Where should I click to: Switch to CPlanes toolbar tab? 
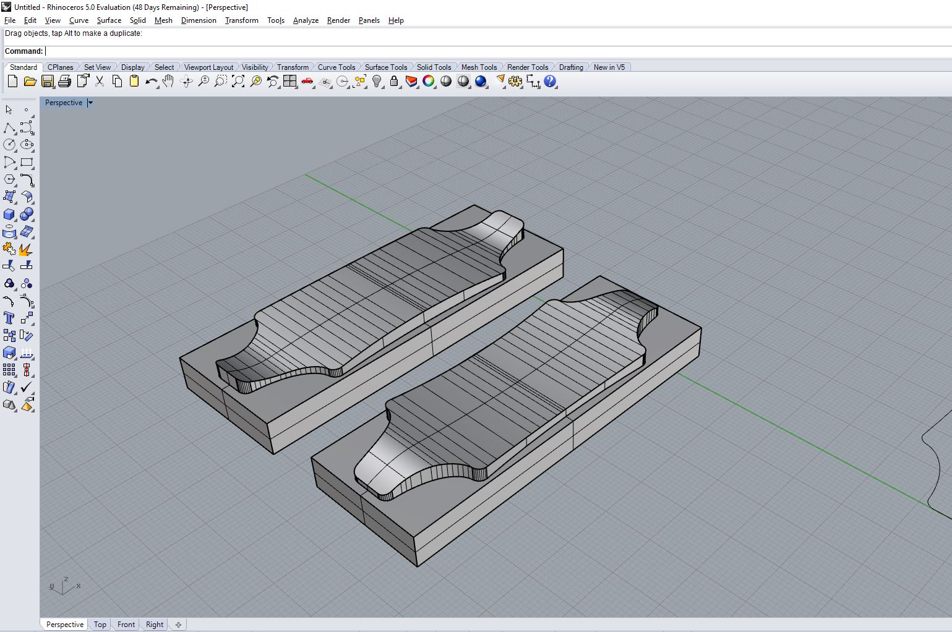pos(61,67)
